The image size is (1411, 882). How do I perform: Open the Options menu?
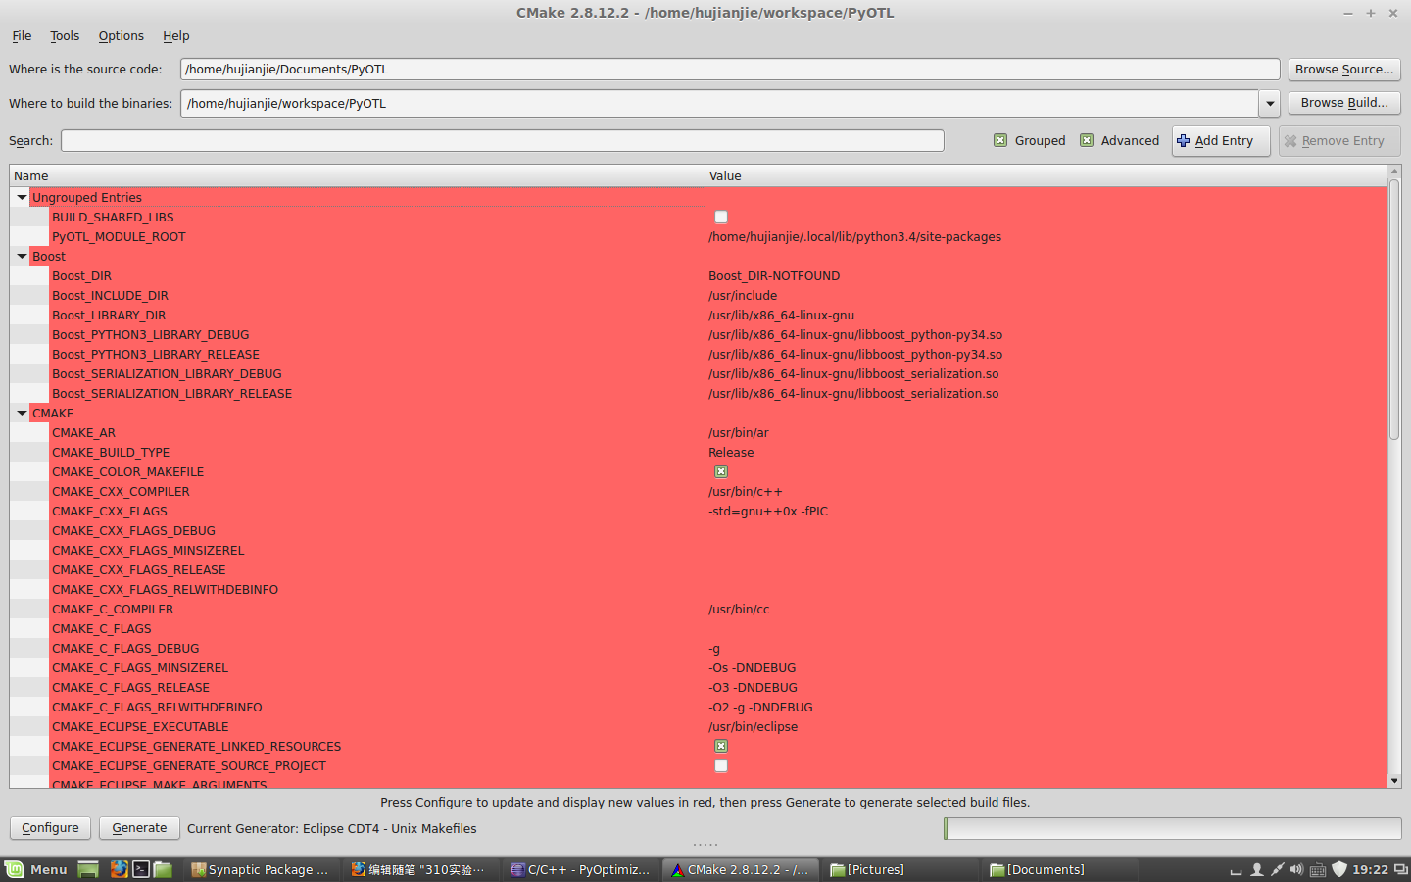(x=122, y=36)
